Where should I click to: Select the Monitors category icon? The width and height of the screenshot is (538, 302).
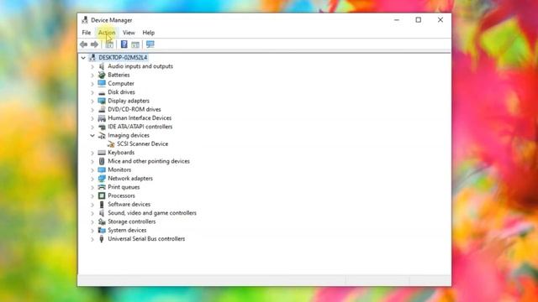tap(102, 169)
